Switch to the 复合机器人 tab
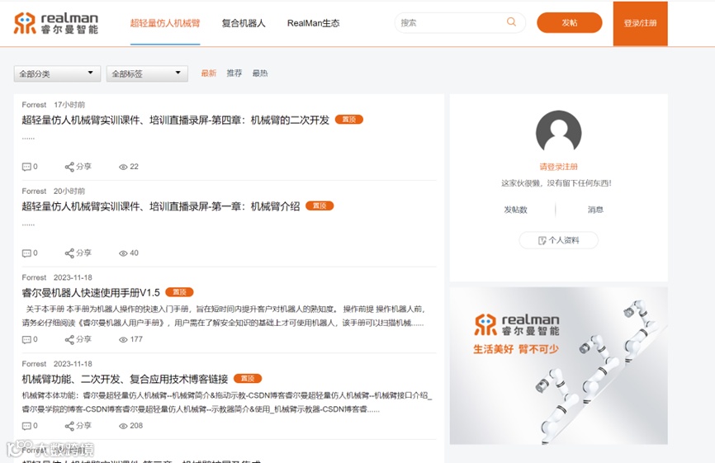 pos(244,23)
